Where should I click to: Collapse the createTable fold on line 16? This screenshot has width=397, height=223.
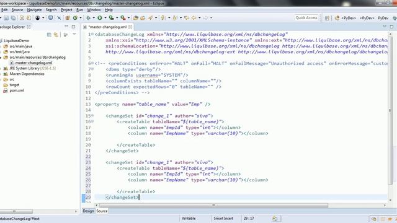[x=92, y=121]
